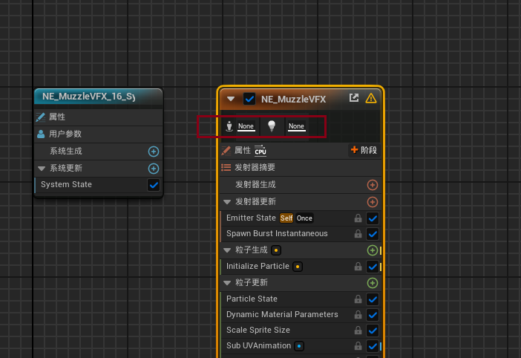The image size is (521, 358).
Task: Click the yellow warning triangle icon
Action: click(371, 98)
